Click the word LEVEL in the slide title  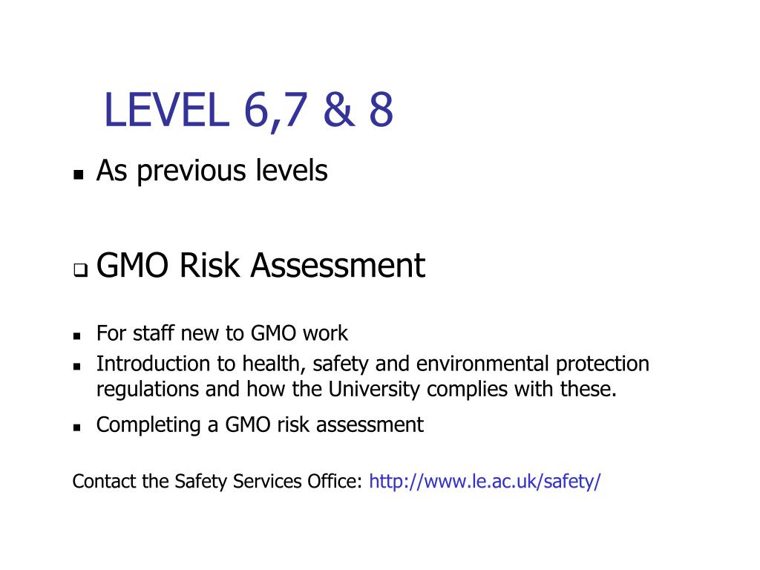pyautogui.click(x=167, y=110)
